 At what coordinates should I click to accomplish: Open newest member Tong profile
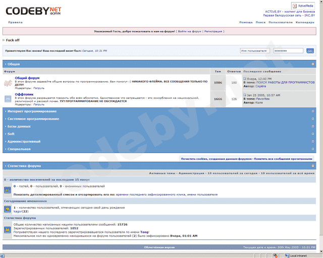pyautogui.click(x=144, y=232)
